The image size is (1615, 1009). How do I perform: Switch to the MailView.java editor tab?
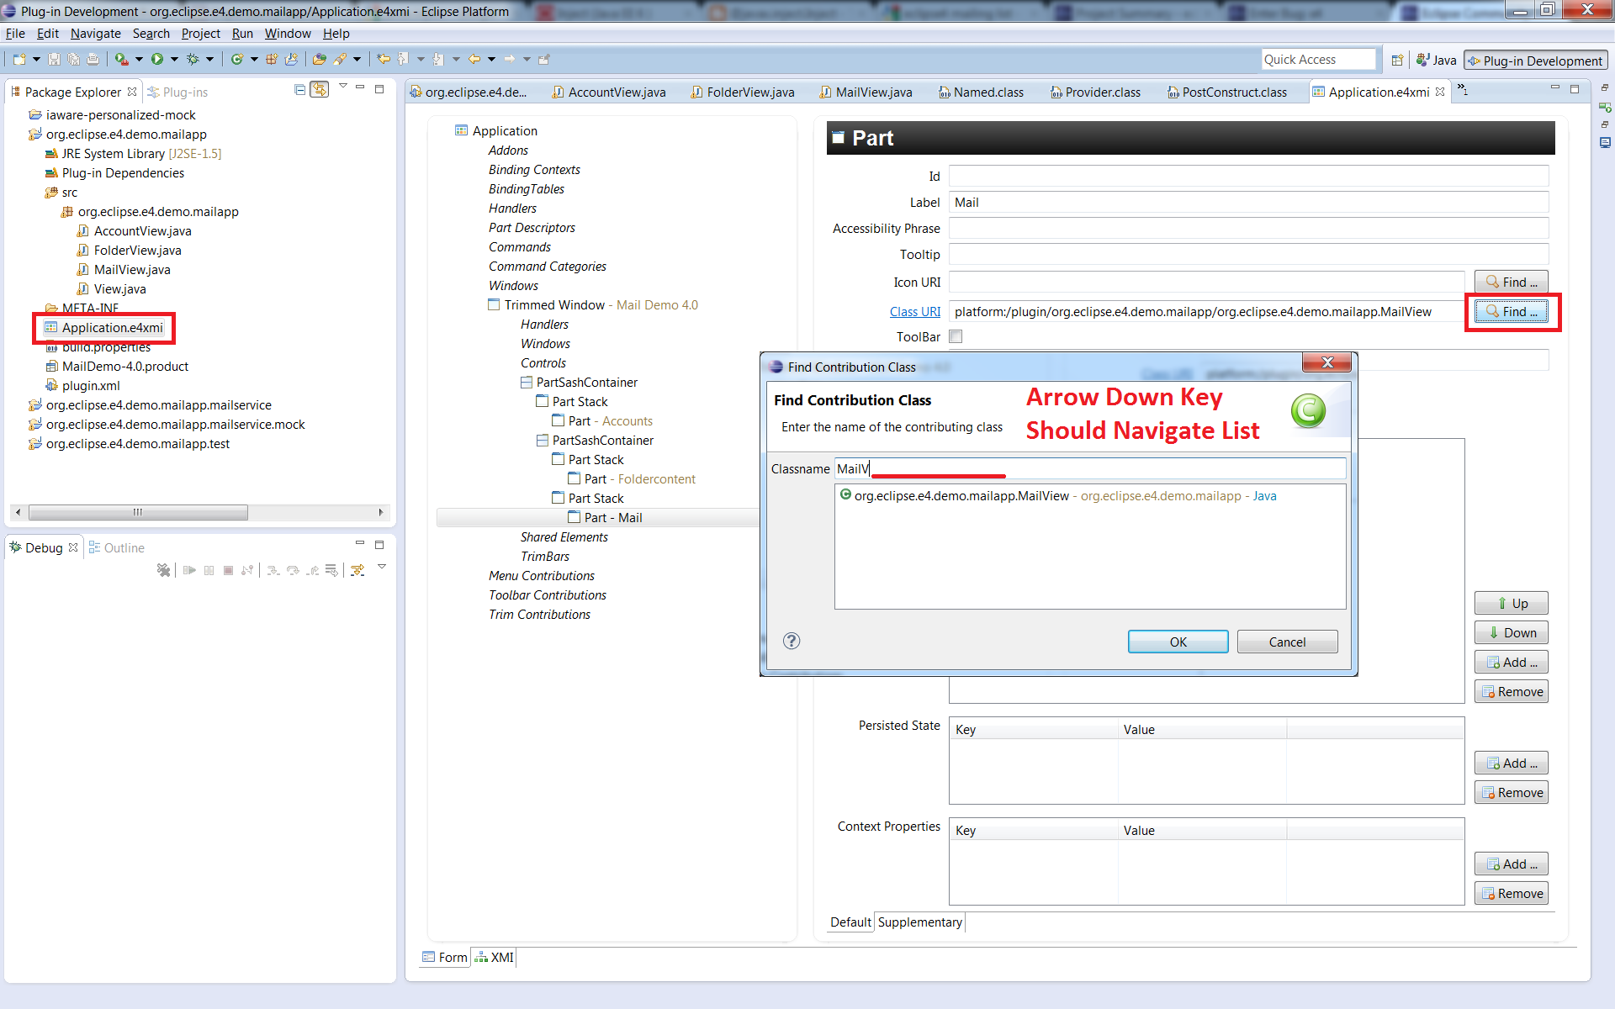866,92
